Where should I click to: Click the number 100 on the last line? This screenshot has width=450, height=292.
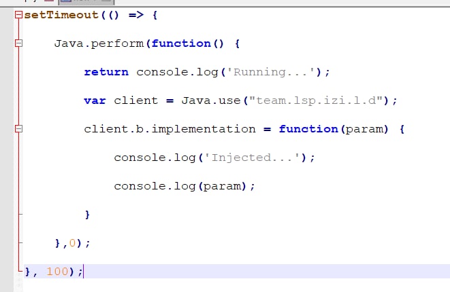coord(57,272)
